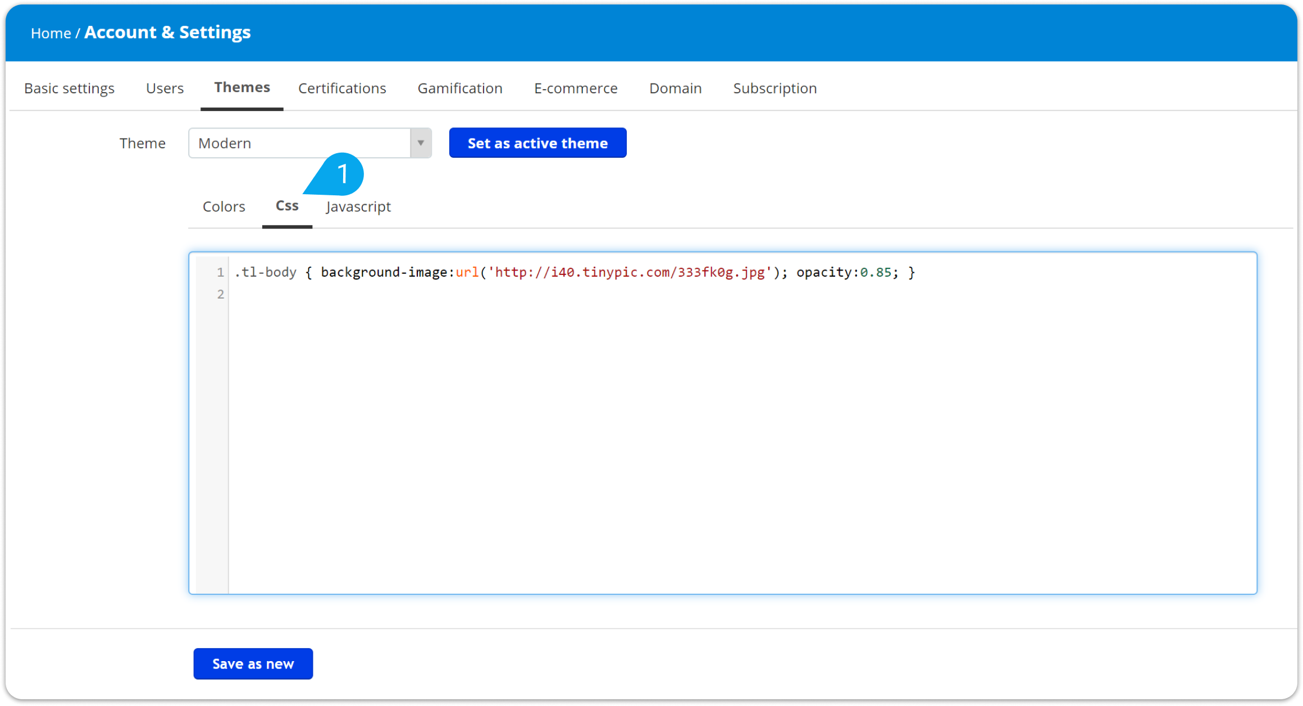This screenshot has height=706, width=1303.
Task: Open the Basic settings tab
Action: pyautogui.click(x=69, y=88)
